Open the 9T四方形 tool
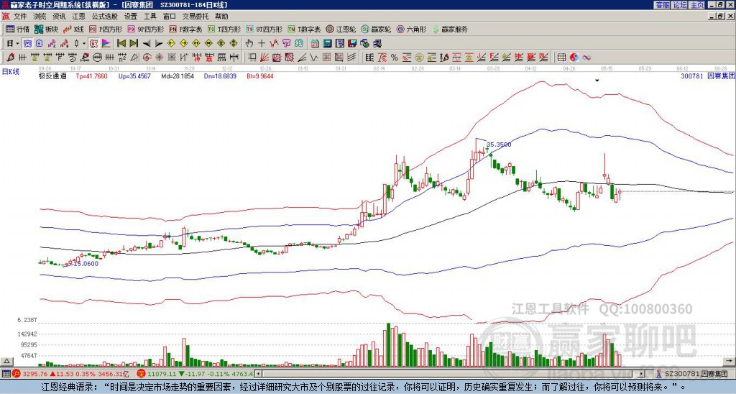736x394 pixels. pos(264,29)
